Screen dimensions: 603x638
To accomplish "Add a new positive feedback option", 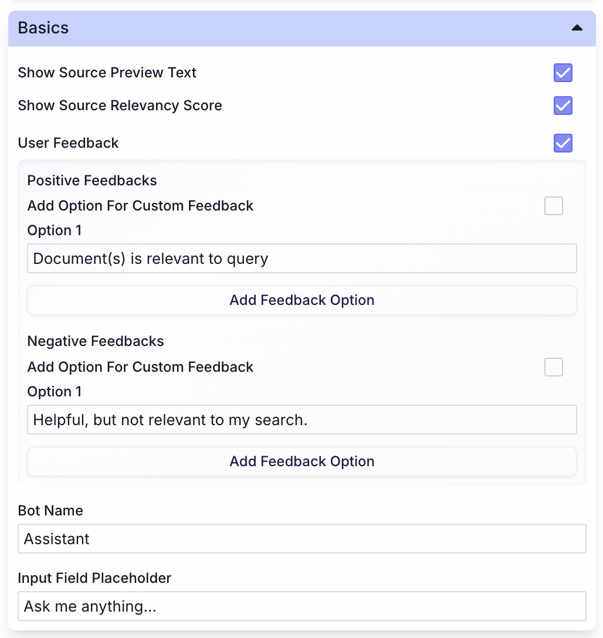I will point(301,300).
